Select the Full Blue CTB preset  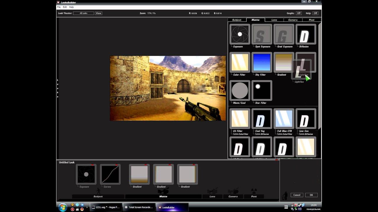[284, 119]
